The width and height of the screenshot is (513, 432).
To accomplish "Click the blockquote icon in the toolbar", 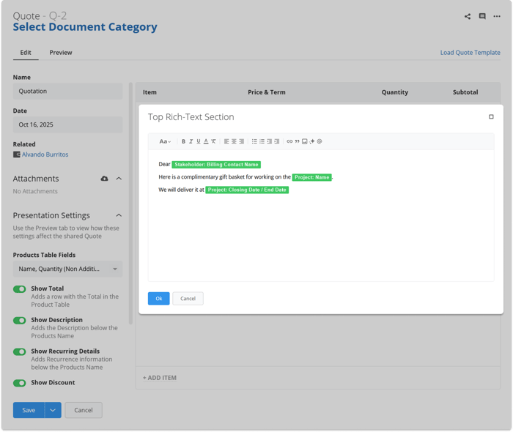I will point(297,141).
